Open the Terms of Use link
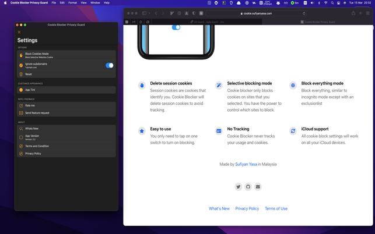This screenshot has height=234, width=375. click(x=276, y=209)
